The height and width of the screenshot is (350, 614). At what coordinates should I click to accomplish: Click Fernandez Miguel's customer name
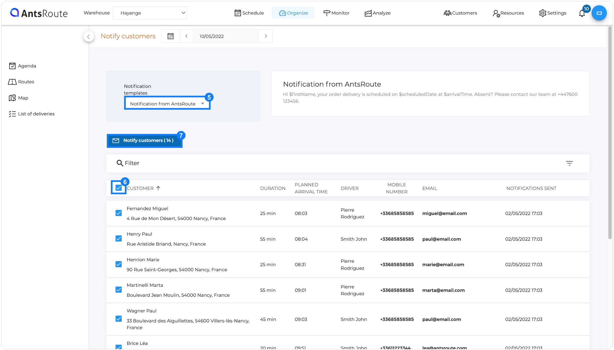[147, 208]
